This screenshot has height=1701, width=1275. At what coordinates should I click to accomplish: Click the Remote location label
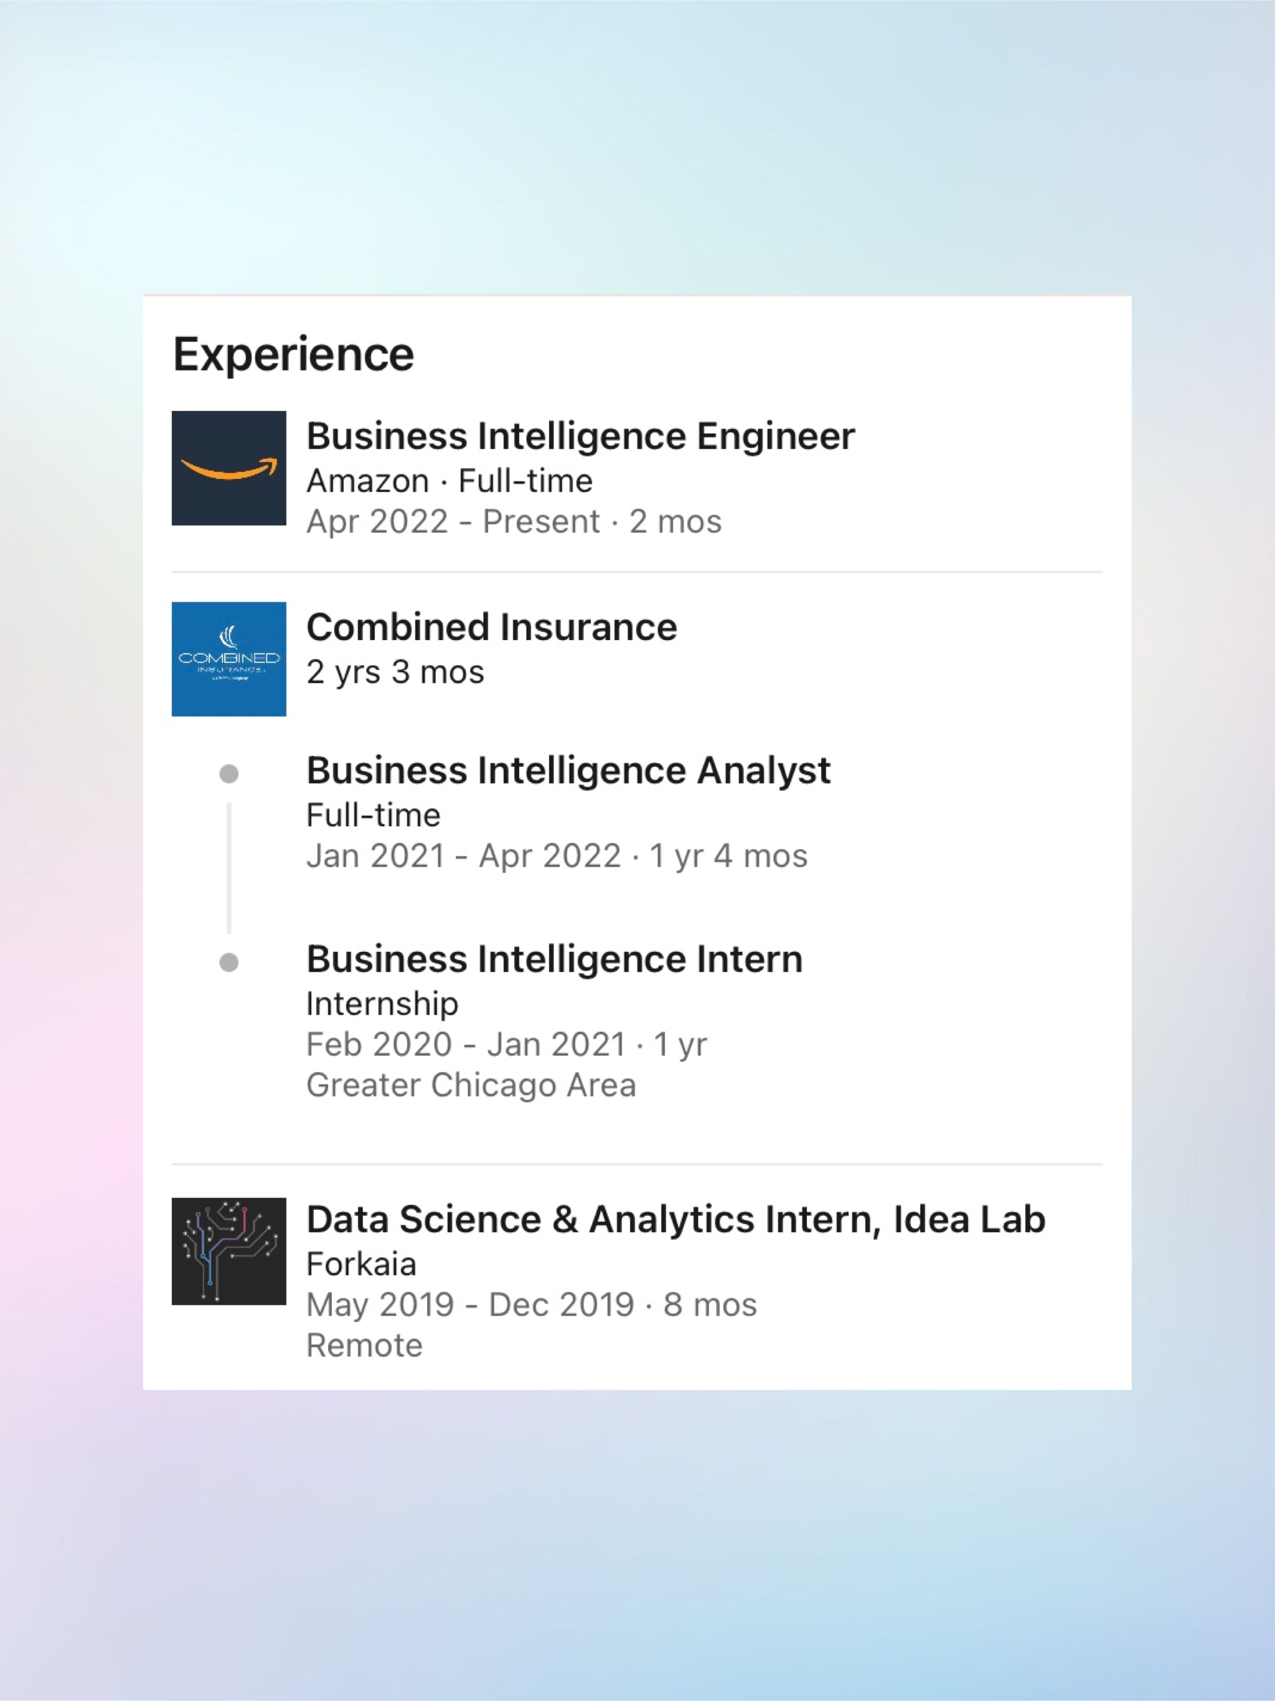(x=364, y=1347)
